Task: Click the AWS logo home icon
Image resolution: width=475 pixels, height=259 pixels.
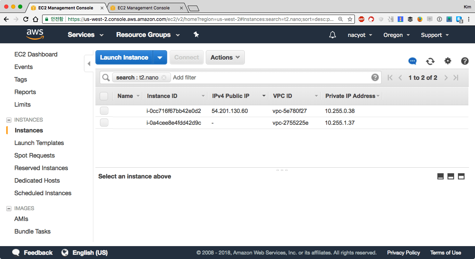Action: click(x=35, y=34)
